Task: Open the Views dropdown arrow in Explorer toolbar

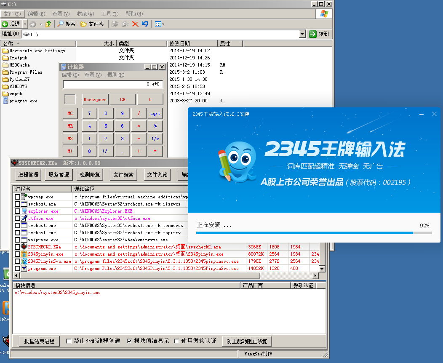Action: click(163, 24)
